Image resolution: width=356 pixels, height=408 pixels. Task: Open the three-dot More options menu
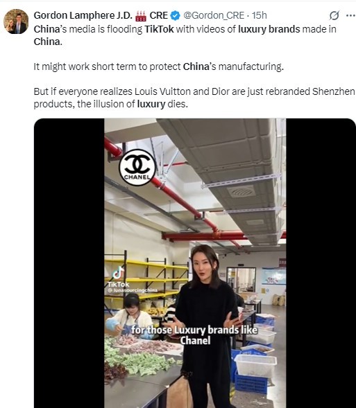(350, 16)
